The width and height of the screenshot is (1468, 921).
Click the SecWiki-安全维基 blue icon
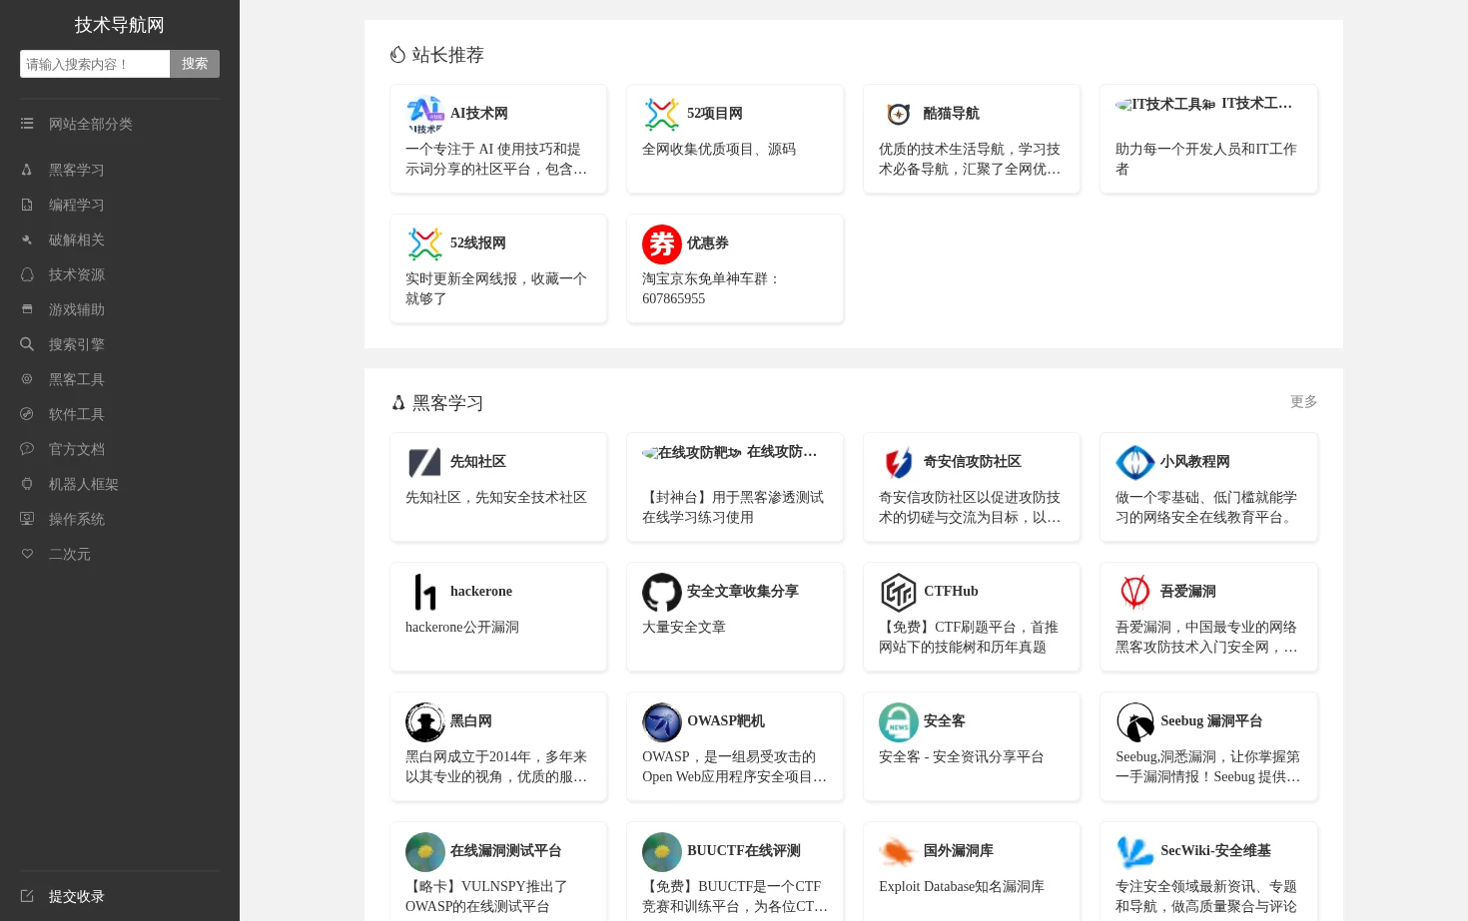1135,852
